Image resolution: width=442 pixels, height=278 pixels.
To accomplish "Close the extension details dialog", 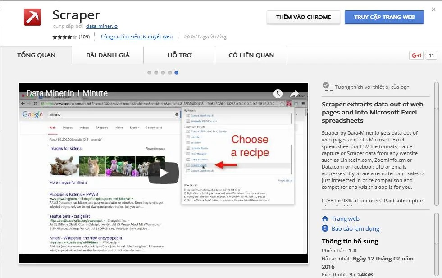I will click(x=433, y=9).
